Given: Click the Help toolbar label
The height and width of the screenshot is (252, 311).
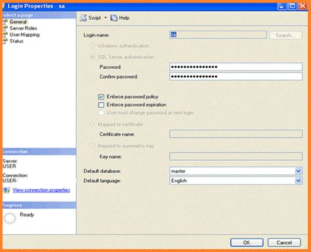Looking at the screenshot, I should pos(124,18).
